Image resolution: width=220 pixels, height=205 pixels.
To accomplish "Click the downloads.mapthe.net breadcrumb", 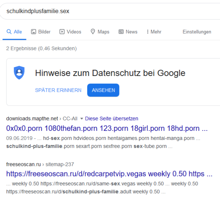I will click(x=42, y=119).
